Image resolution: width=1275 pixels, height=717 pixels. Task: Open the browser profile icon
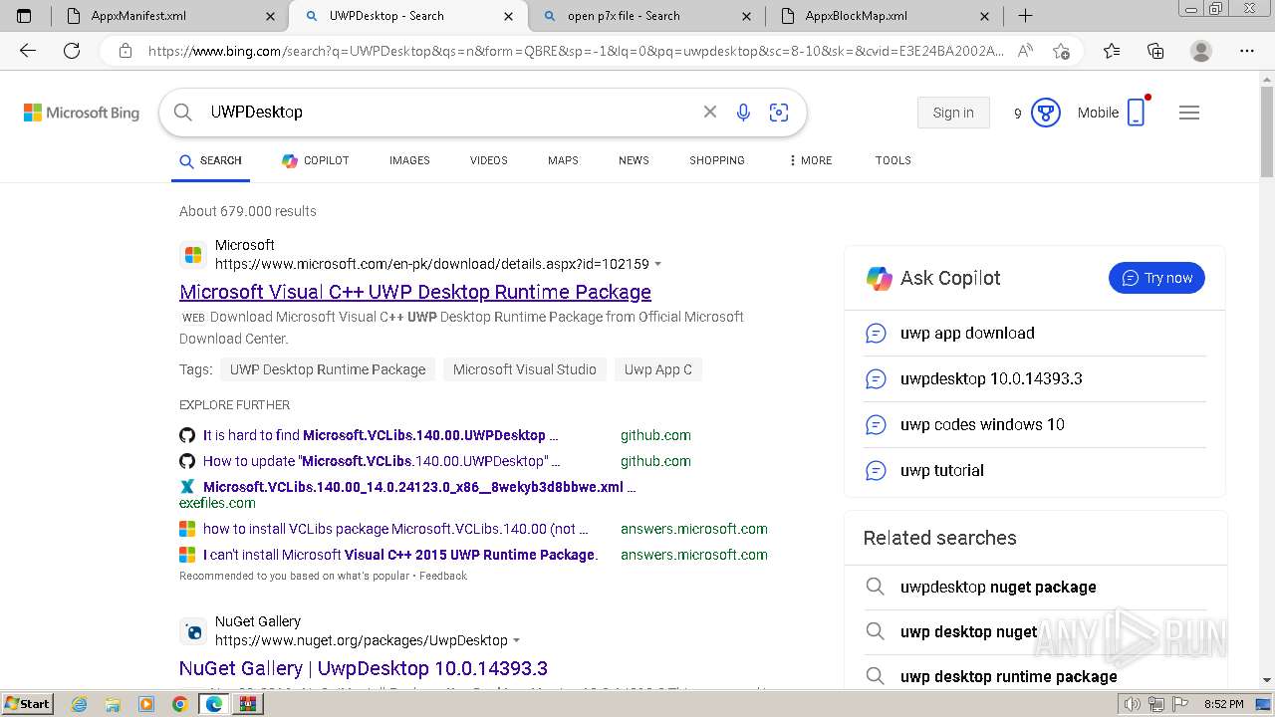pos(1201,51)
